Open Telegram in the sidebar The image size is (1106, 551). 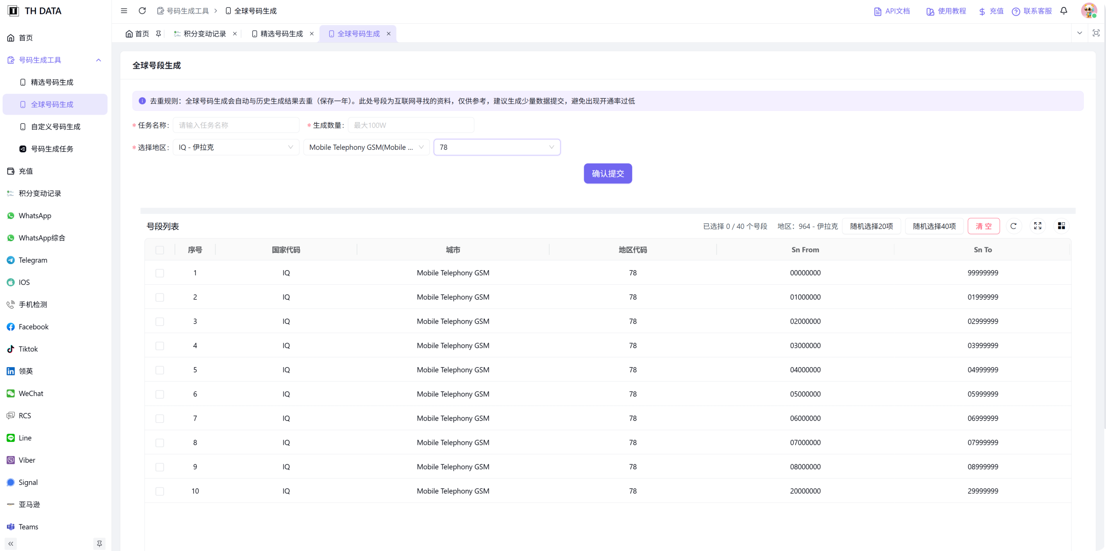pos(33,260)
